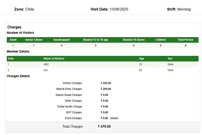Select the visit date 13/06/2025
Viewport: 202px width, 135px height.
point(119,9)
